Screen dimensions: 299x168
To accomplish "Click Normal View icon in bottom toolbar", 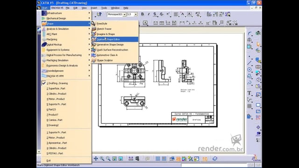I will pyautogui.click(x=121, y=159).
